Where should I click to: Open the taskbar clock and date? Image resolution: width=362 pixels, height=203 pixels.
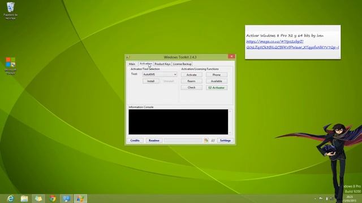pos(350,198)
